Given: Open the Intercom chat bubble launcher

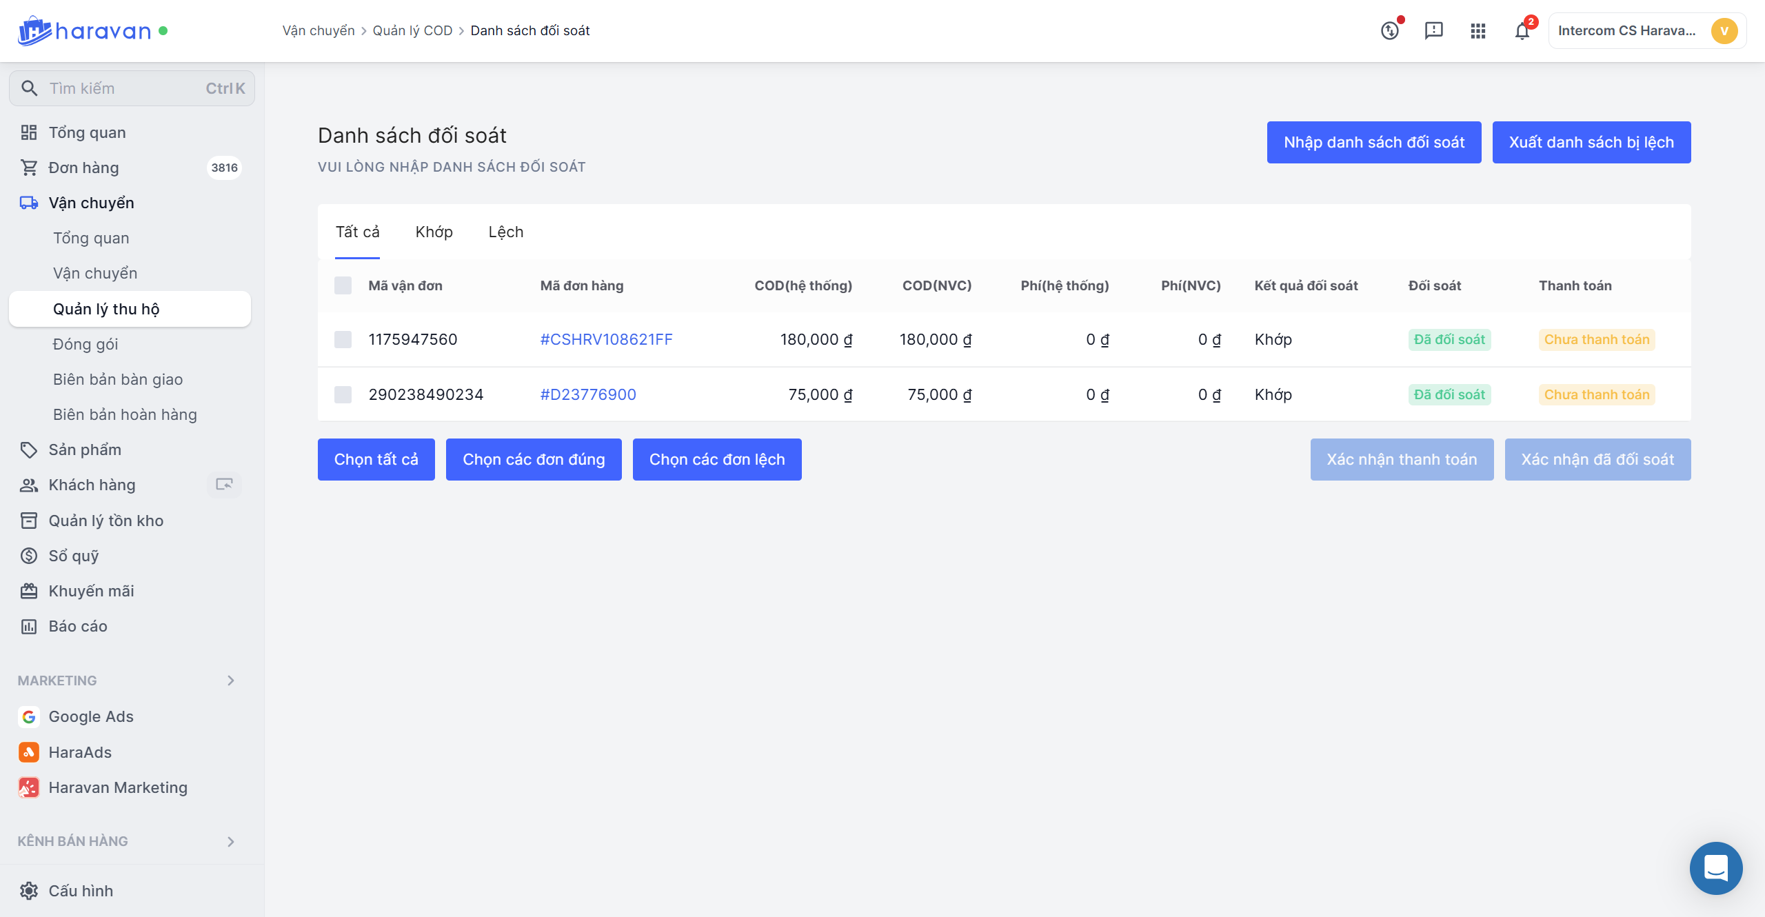Looking at the screenshot, I should click(1715, 867).
